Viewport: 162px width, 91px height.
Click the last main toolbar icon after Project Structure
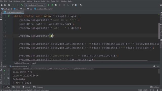(81, 5)
